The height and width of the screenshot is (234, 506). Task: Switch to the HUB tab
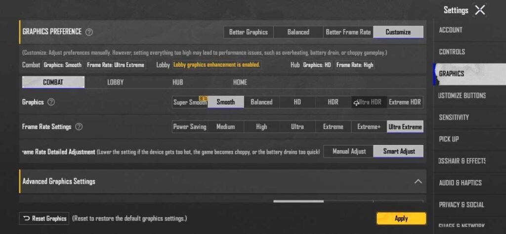[x=177, y=82]
